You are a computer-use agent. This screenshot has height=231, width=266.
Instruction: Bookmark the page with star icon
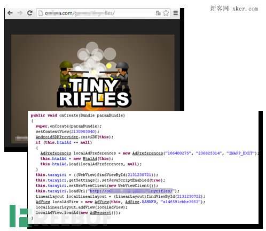166,13
